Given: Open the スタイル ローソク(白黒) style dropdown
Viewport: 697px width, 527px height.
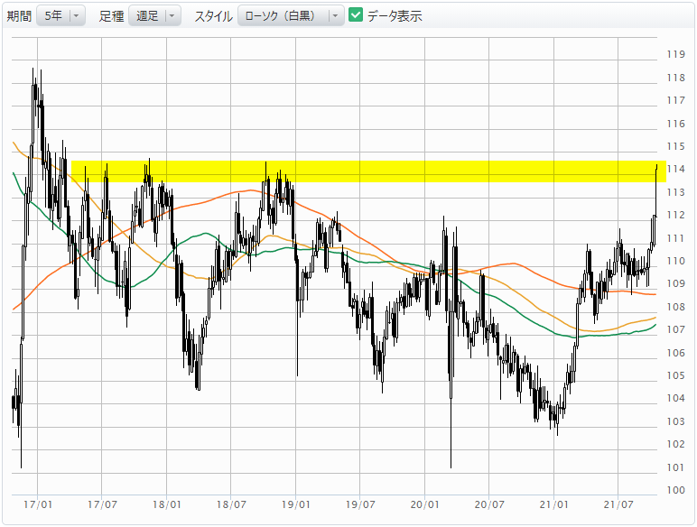Looking at the screenshot, I should pos(291,16).
